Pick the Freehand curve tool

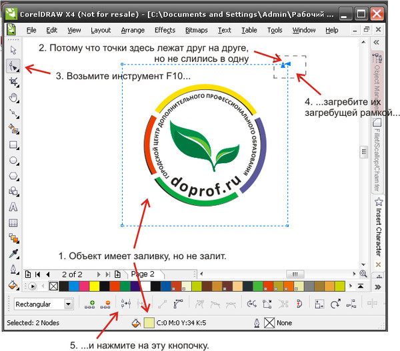[x=13, y=114]
